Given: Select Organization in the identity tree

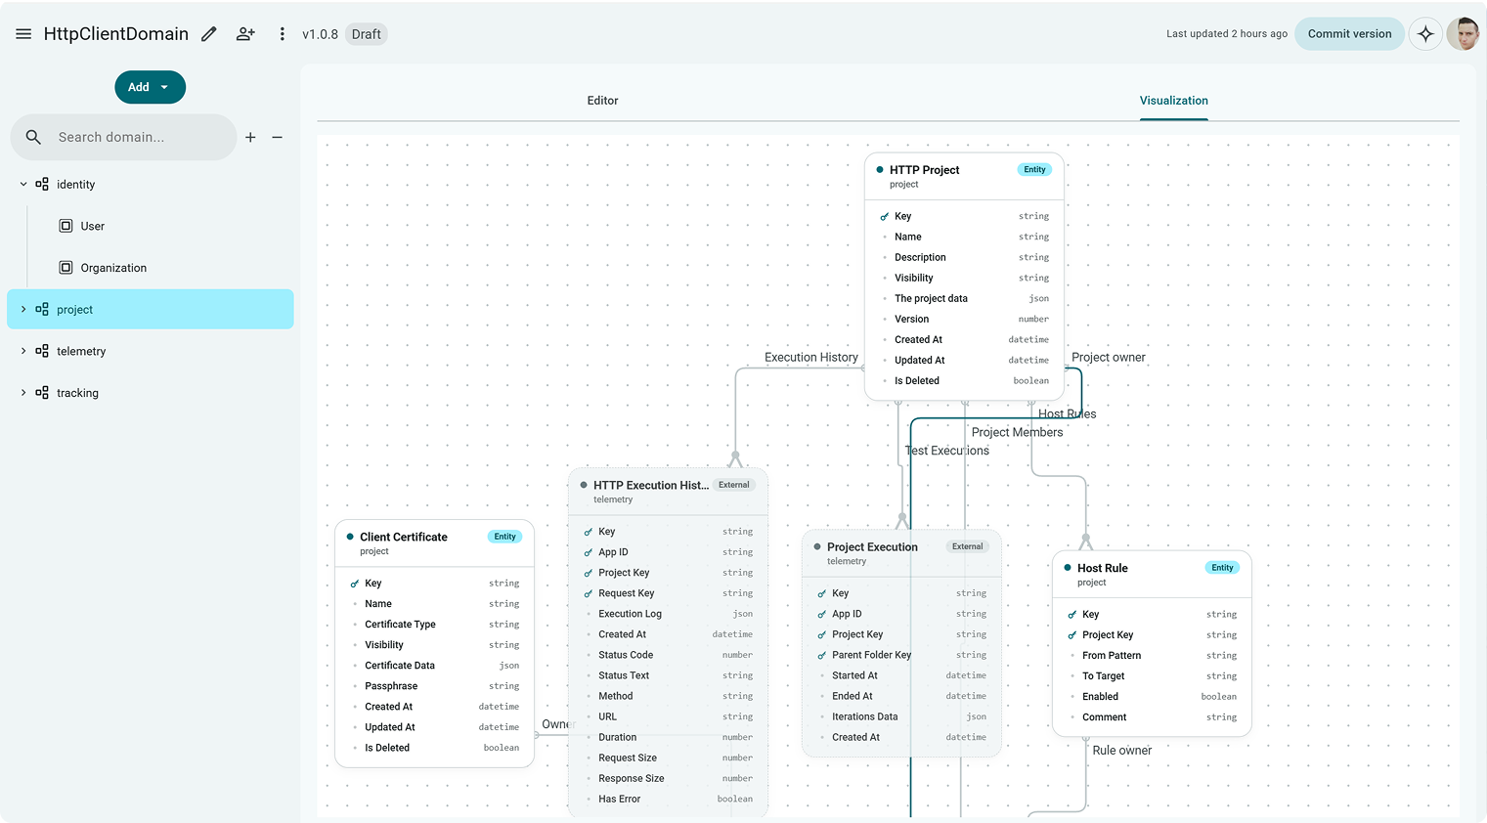Looking at the screenshot, I should point(113,268).
